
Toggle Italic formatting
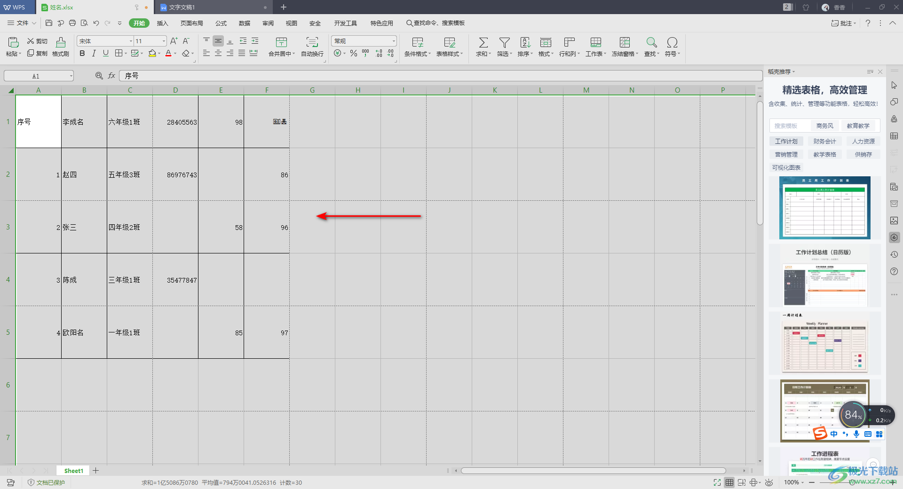click(94, 54)
